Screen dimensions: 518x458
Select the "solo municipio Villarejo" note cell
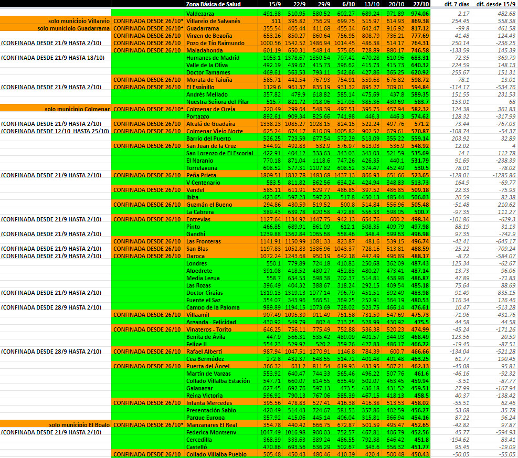tap(79, 21)
